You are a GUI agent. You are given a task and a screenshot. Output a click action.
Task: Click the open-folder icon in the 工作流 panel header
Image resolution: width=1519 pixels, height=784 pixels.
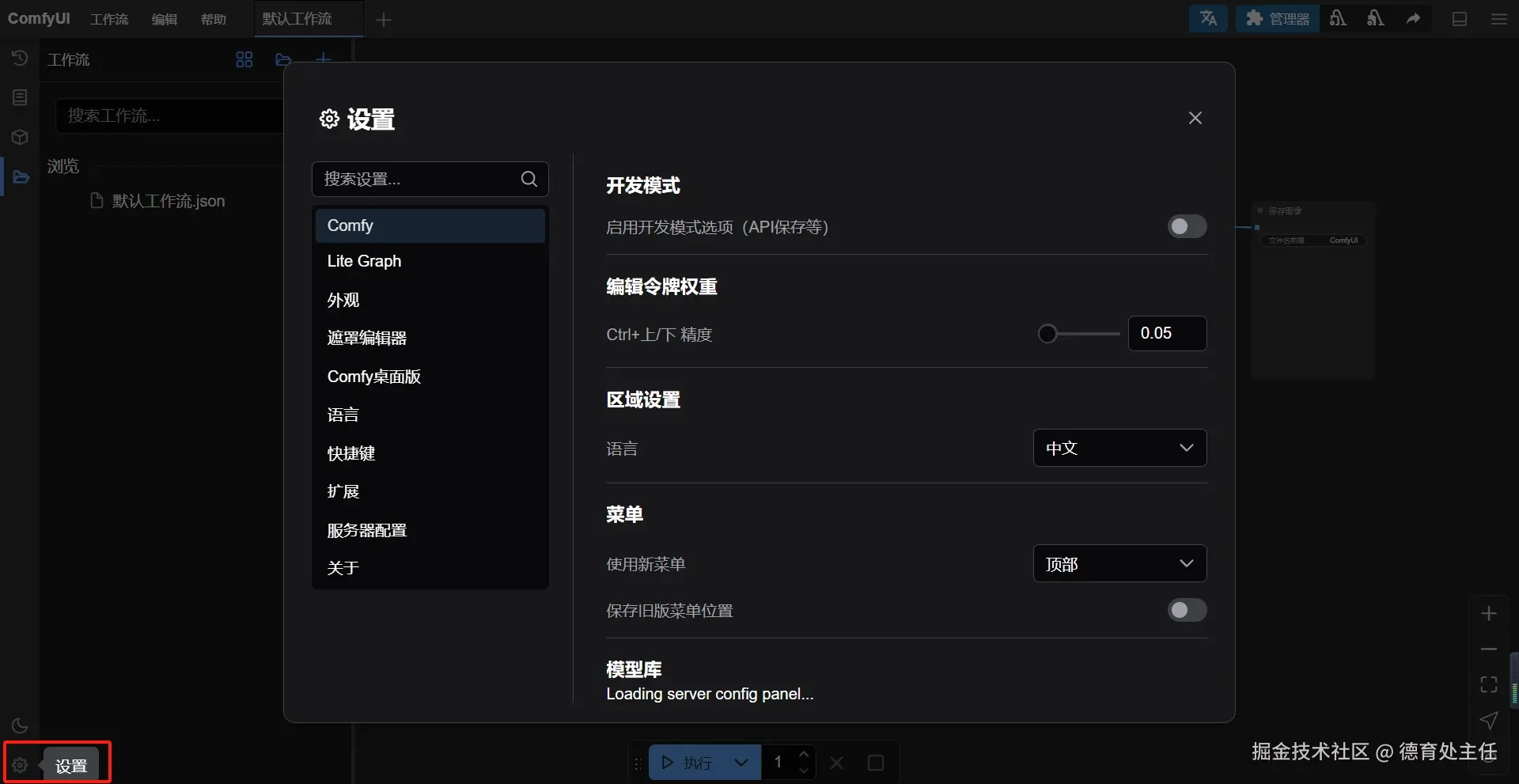(283, 59)
